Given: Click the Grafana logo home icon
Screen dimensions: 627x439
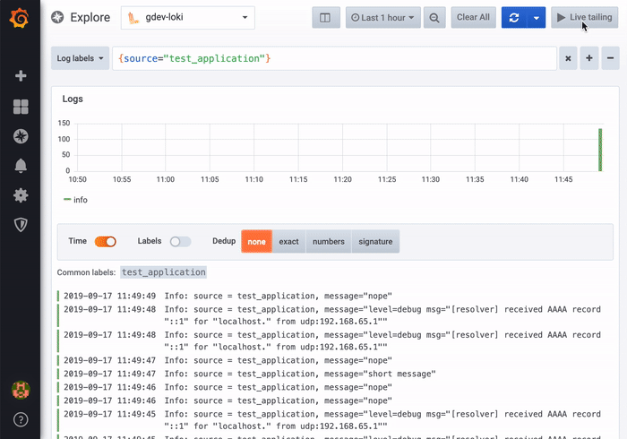Looking at the screenshot, I should click(x=20, y=19).
